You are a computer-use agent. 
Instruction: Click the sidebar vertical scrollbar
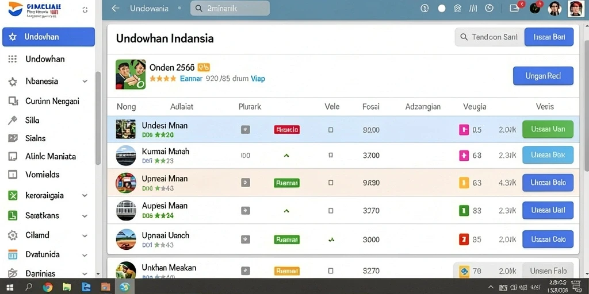click(98, 118)
